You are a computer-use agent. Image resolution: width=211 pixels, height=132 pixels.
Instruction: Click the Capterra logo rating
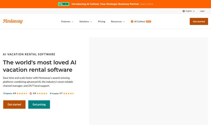8,93
